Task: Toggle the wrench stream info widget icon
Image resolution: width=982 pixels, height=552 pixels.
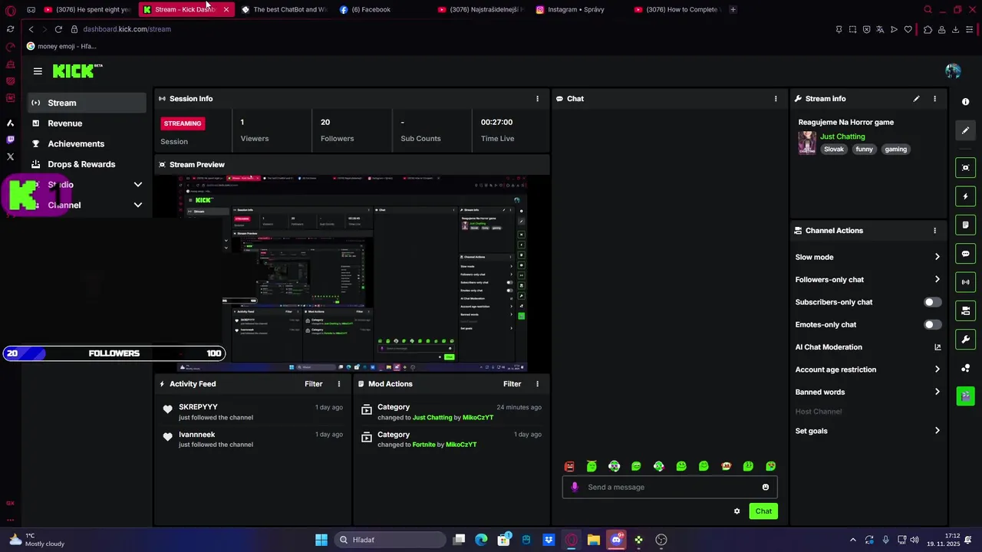Action: coord(966,339)
